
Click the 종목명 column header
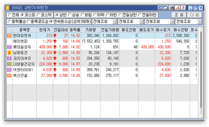tap(24, 30)
